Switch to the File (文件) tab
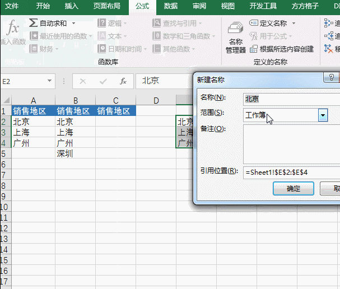This screenshot has width=340, height=289. (11, 6)
